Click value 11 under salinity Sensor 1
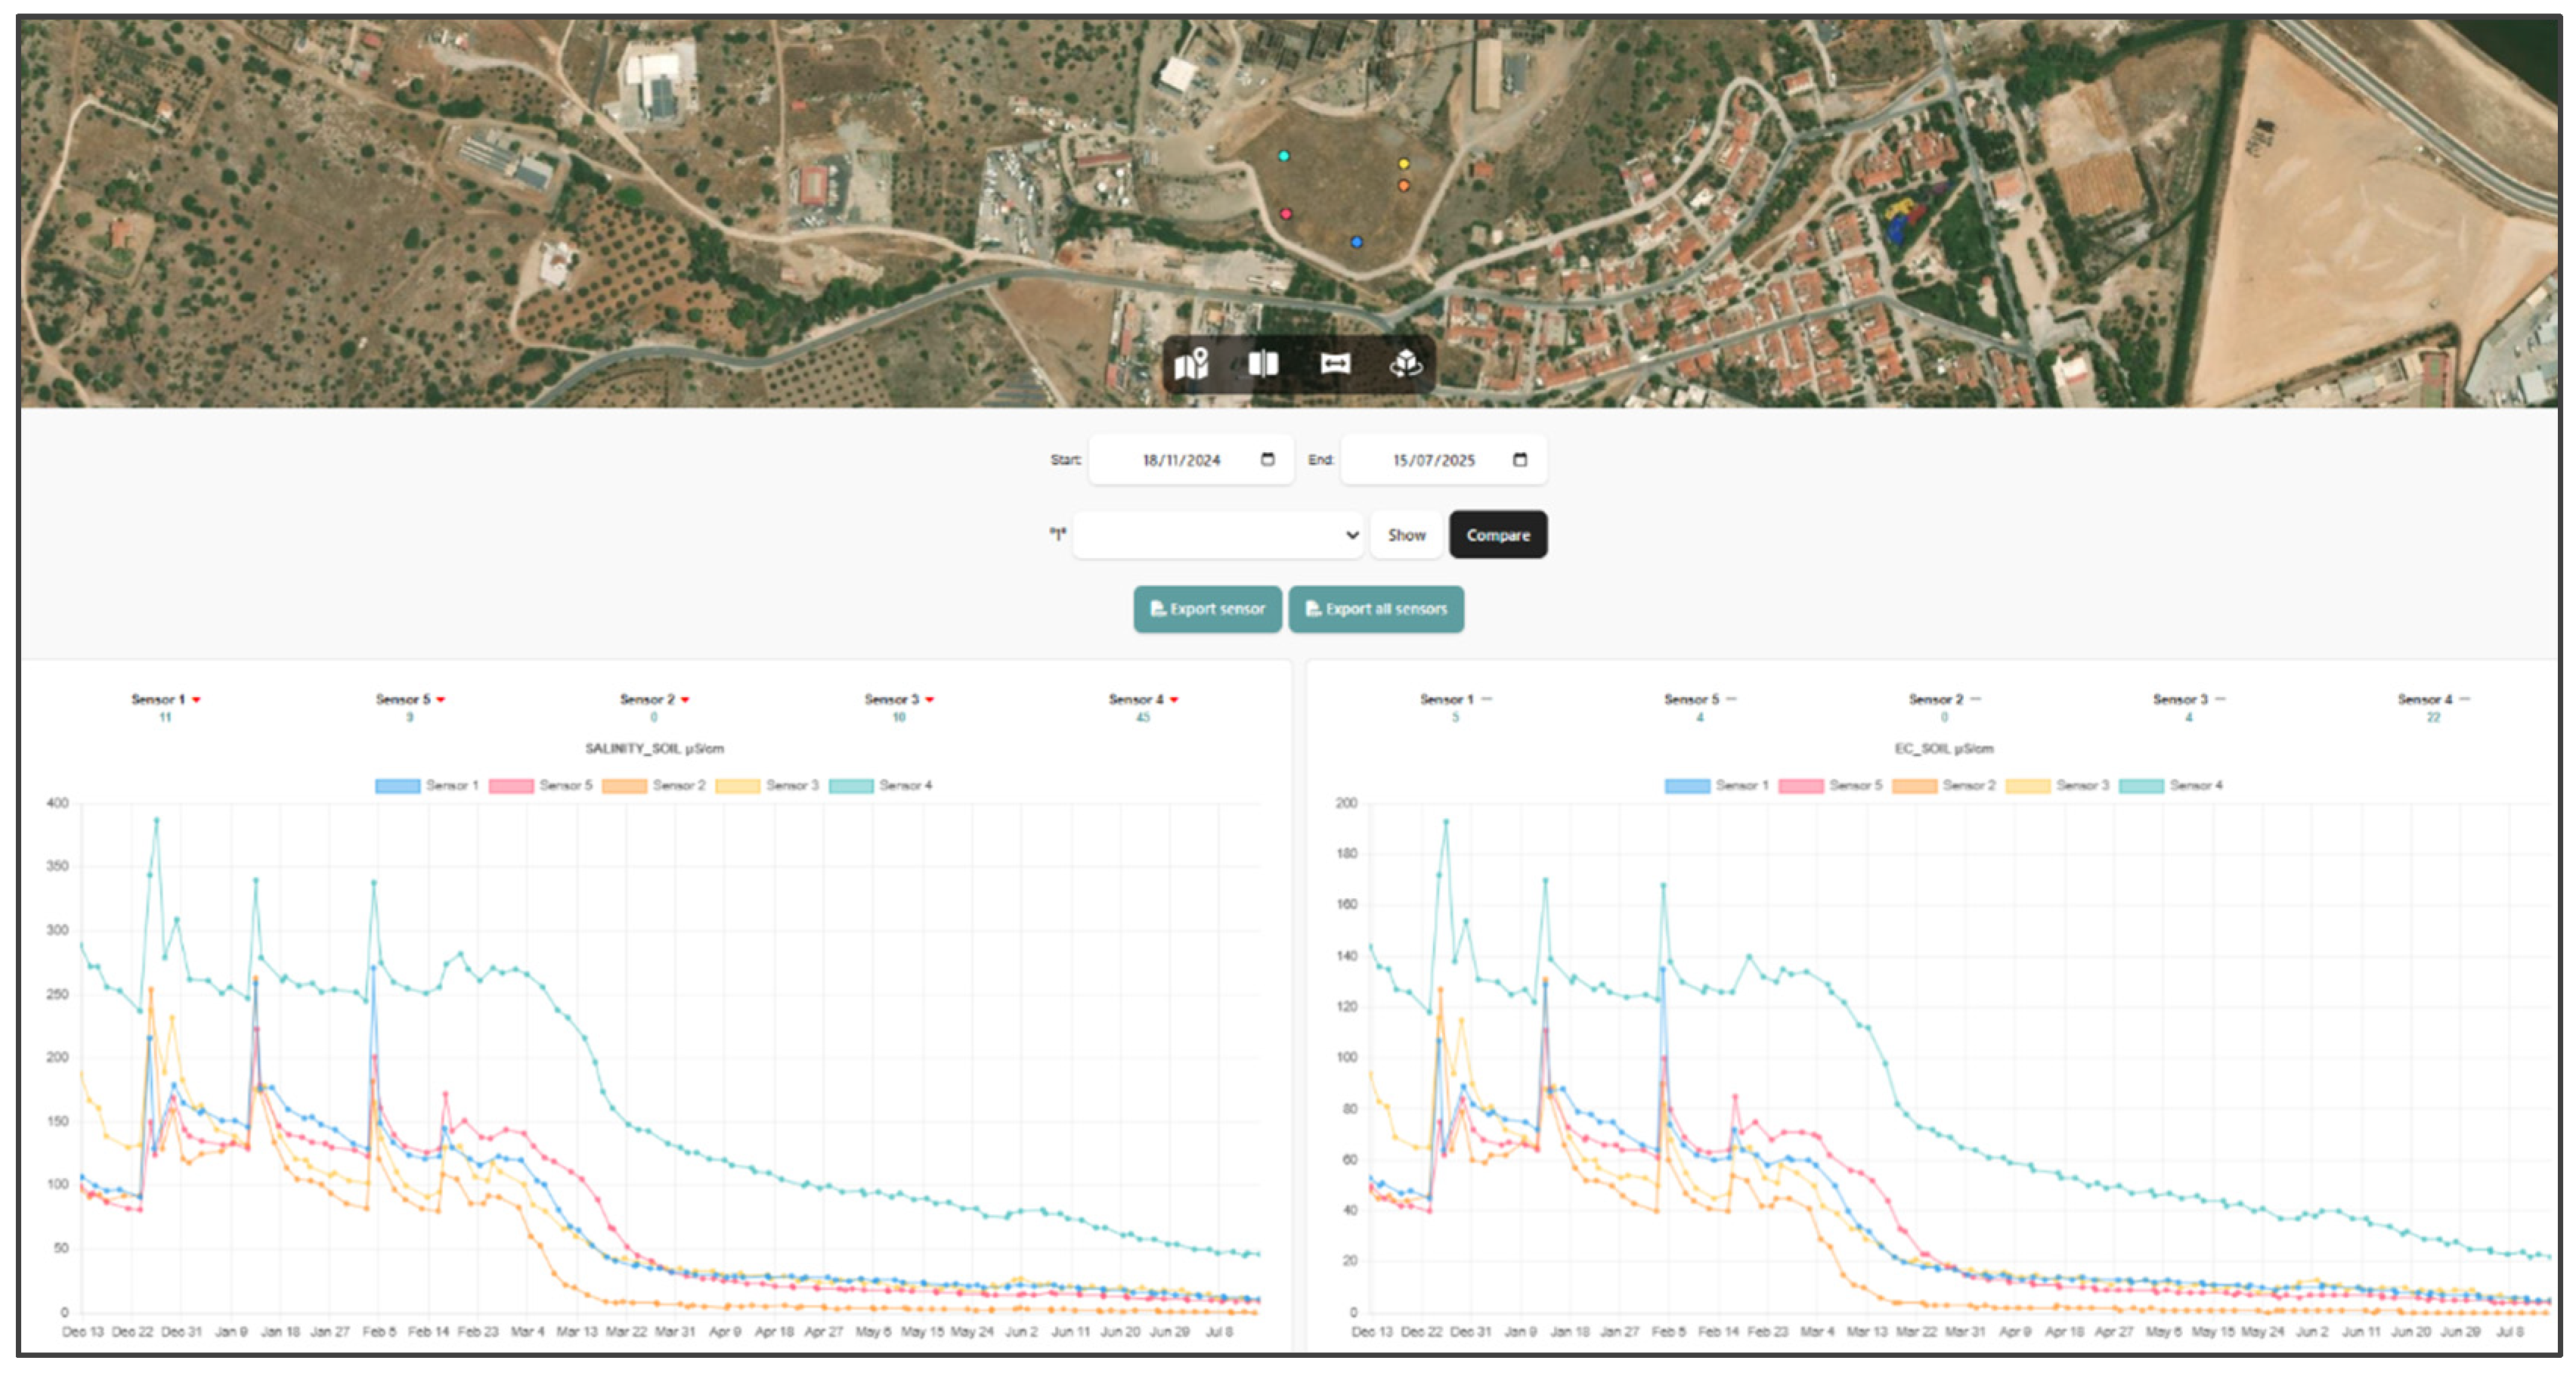Screen dimensions: 2576x1376 165,718
